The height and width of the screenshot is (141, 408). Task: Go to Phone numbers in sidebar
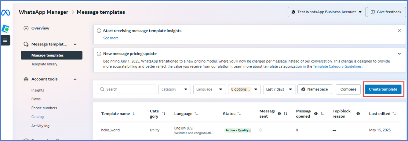click(x=44, y=108)
